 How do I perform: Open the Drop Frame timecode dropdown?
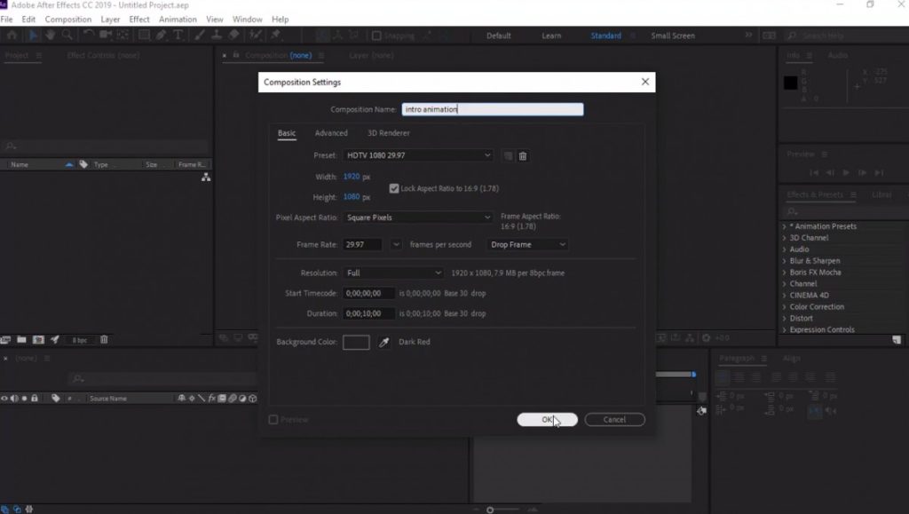(x=527, y=244)
